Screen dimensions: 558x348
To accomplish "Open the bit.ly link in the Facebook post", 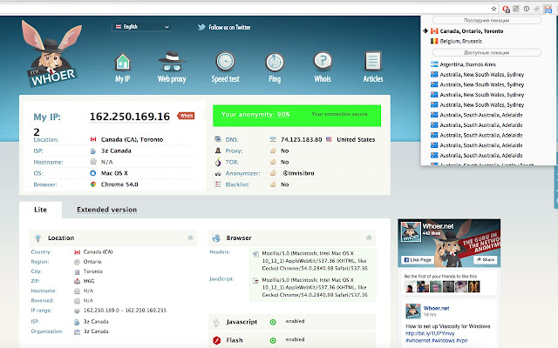I will point(430,333).
